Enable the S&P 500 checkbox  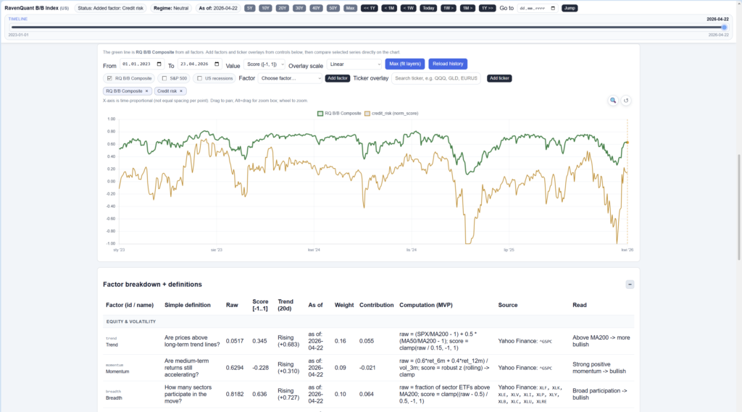[x=164, y=78]
